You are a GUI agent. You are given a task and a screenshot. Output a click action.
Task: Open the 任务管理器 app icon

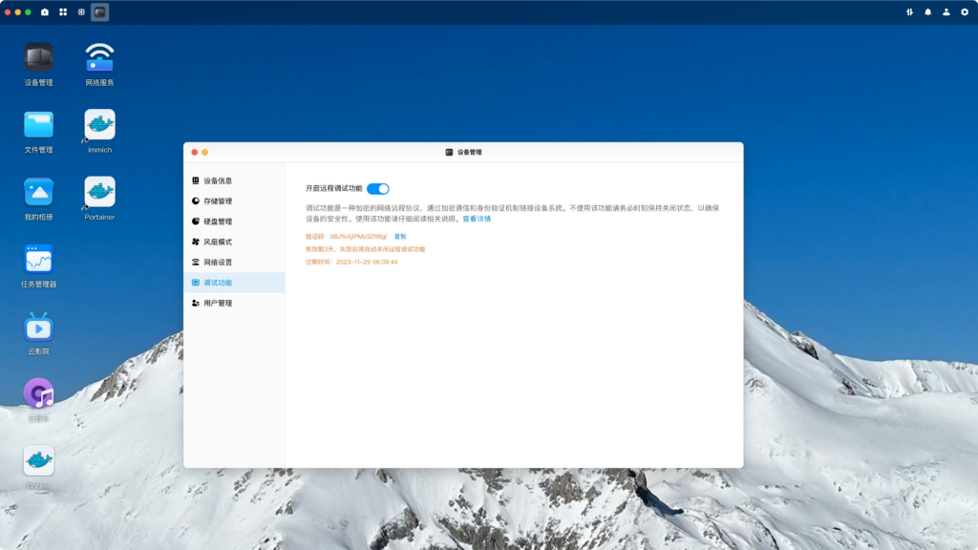(38, 259)
